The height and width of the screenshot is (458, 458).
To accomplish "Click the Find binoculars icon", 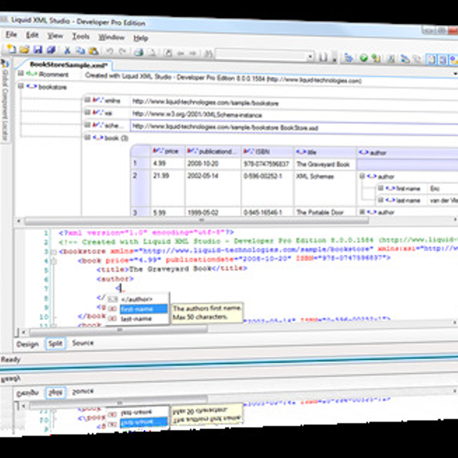I will [208, 54].
